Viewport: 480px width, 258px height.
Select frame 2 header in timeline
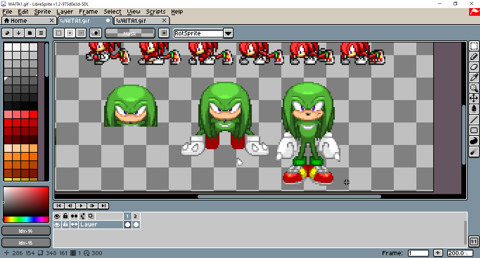click(x=136, y=216)
